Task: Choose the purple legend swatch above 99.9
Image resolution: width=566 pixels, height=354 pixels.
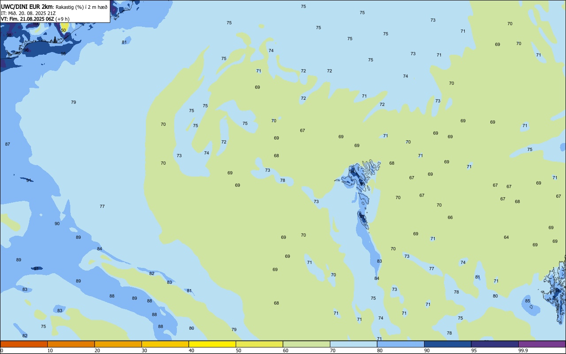Action: (542, 344)
